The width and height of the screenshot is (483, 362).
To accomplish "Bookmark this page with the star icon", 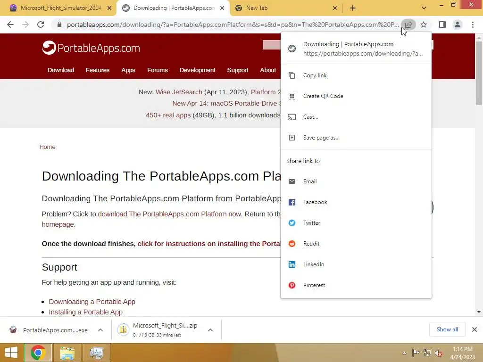I will 424,25.
